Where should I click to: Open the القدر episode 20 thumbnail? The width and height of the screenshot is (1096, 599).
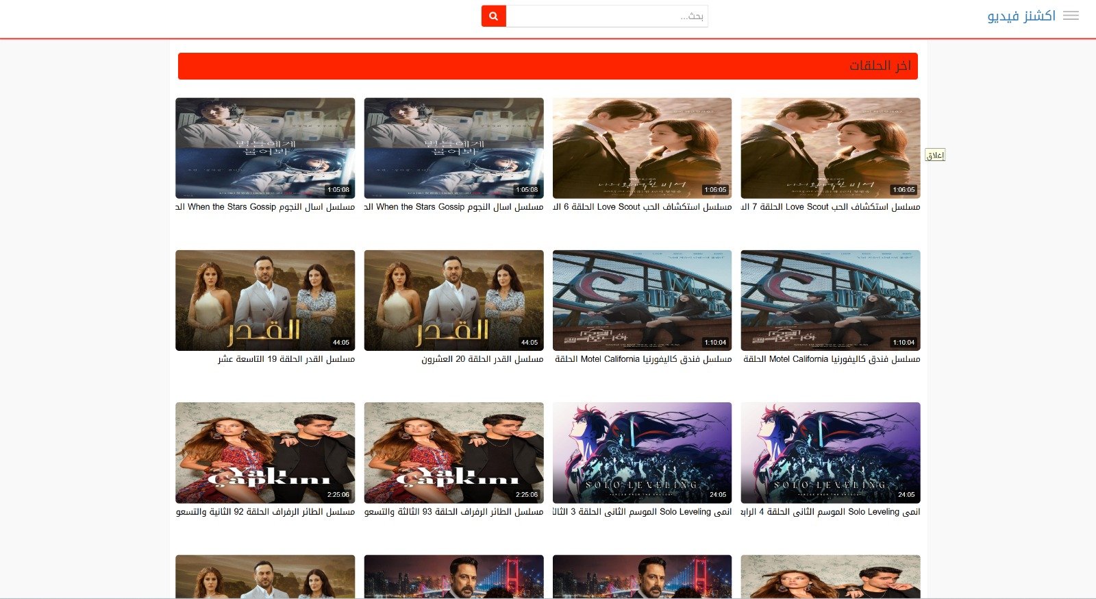click(x=453, y=300)
